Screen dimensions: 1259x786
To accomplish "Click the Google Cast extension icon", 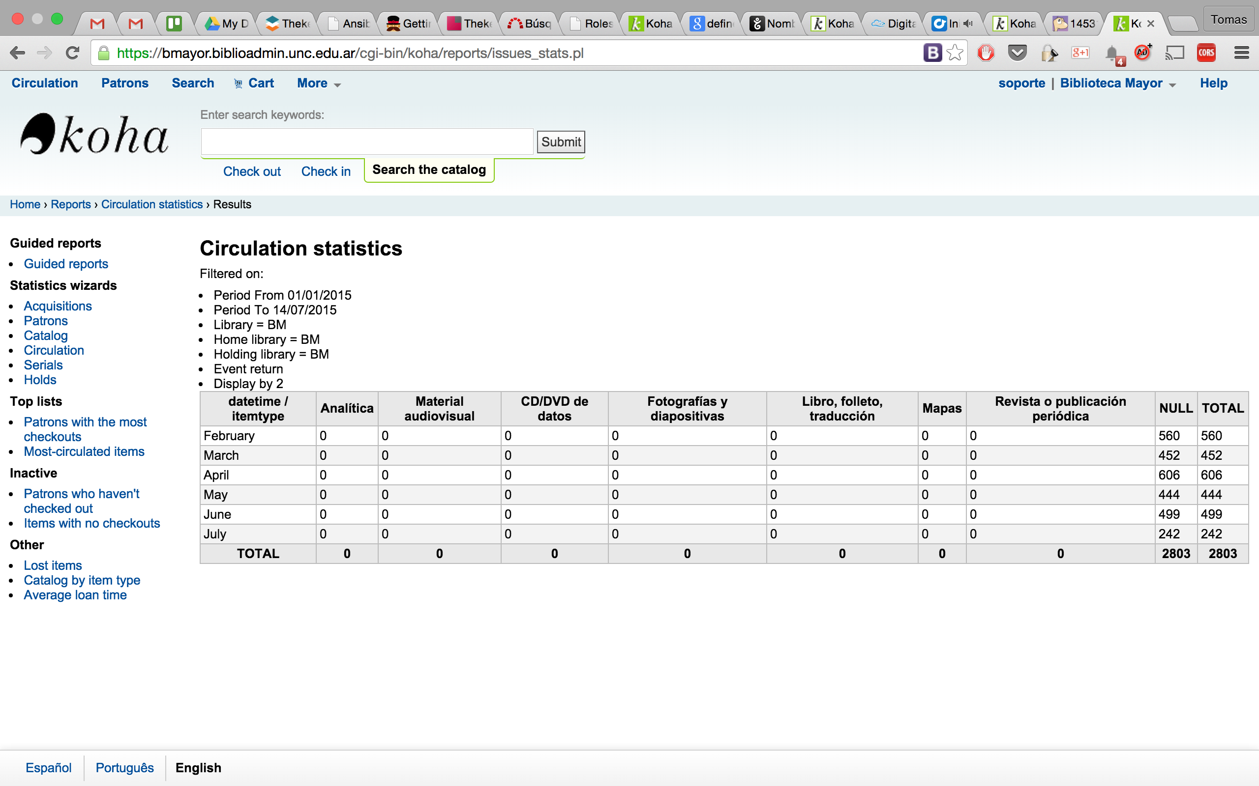I will (1174, 53).
